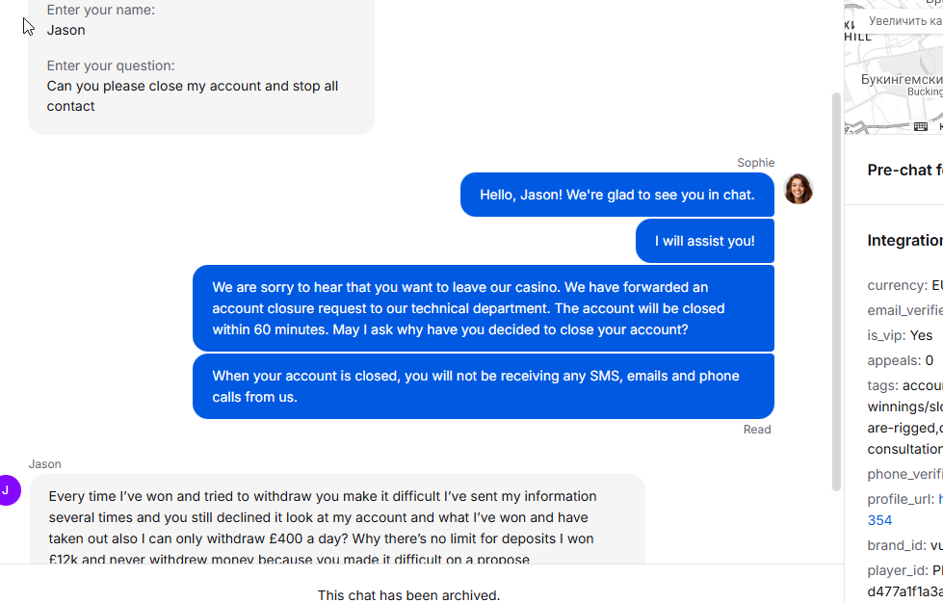Click message about SMS, emails and calls
943x603 pixels.
tap(484, 386)
